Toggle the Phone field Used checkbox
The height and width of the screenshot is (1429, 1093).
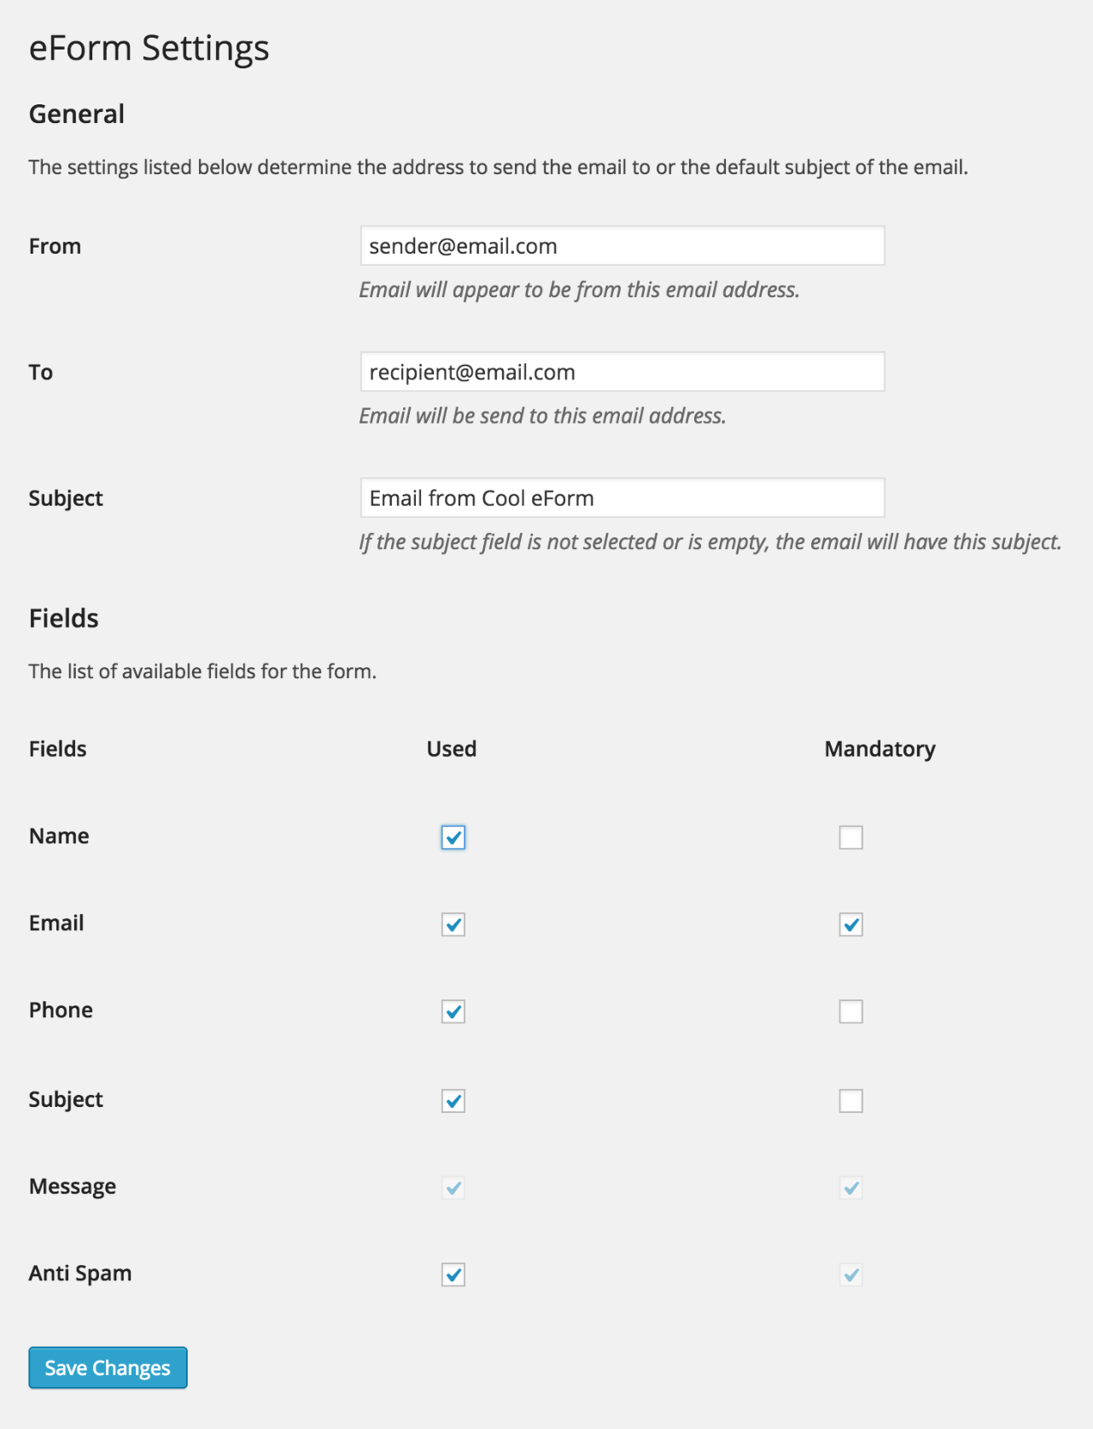click(x=453, y=1011)
